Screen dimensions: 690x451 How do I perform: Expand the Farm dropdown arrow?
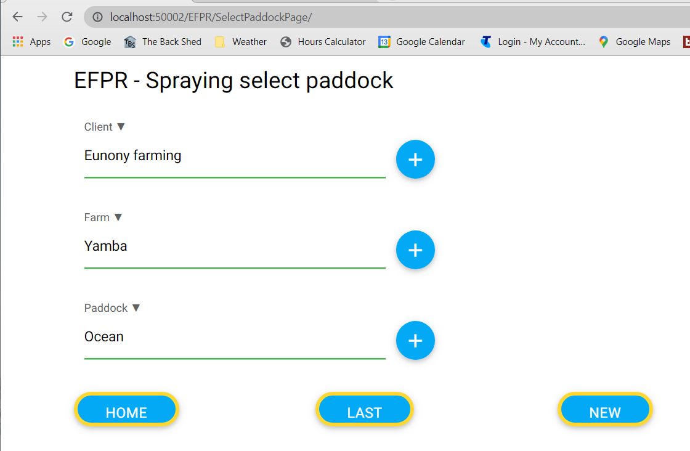coord(118,217)
